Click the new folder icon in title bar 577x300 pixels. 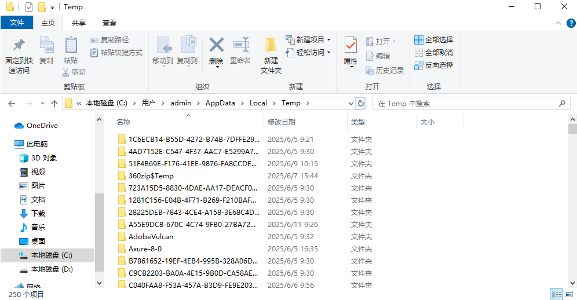pos(42,6)
